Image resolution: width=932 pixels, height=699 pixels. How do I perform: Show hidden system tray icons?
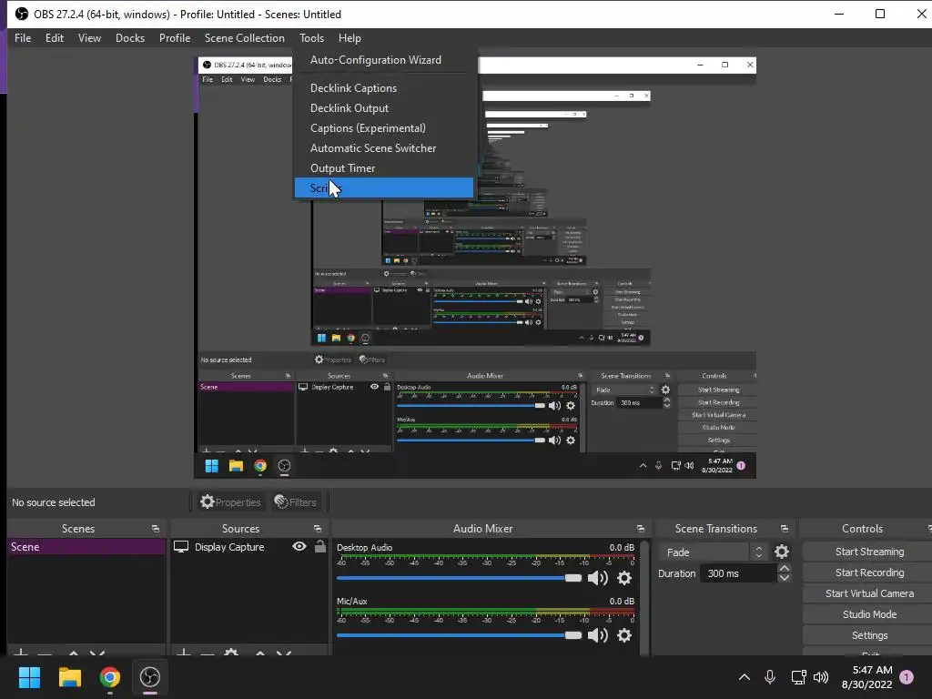[x=745, y=677]
